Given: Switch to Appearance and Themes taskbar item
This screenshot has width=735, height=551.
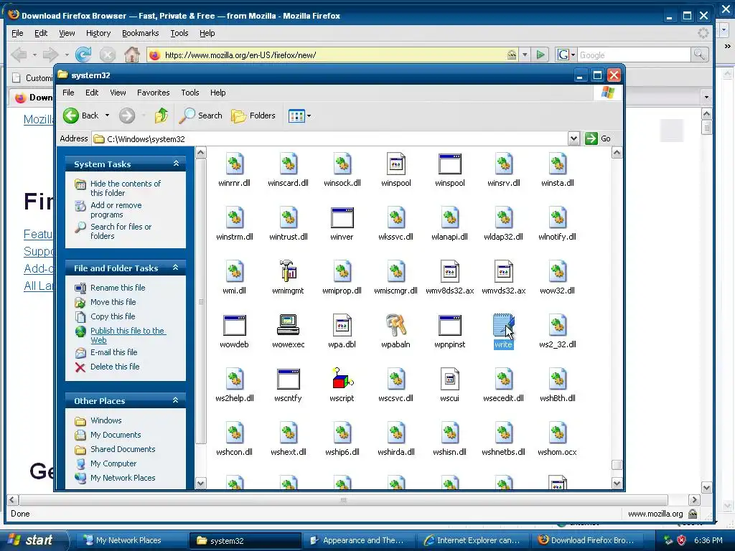Looking at the screenshot, I should [x=358, y=540].
